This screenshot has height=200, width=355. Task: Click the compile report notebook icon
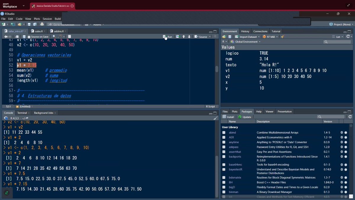(x=70, y=37)
